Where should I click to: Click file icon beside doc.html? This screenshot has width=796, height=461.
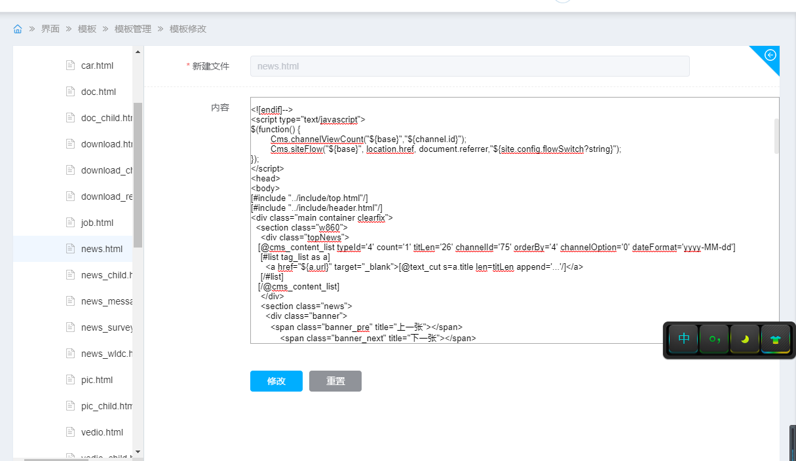point(70,92)
